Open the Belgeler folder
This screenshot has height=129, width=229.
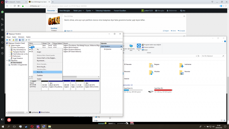[x=151, y=65]
